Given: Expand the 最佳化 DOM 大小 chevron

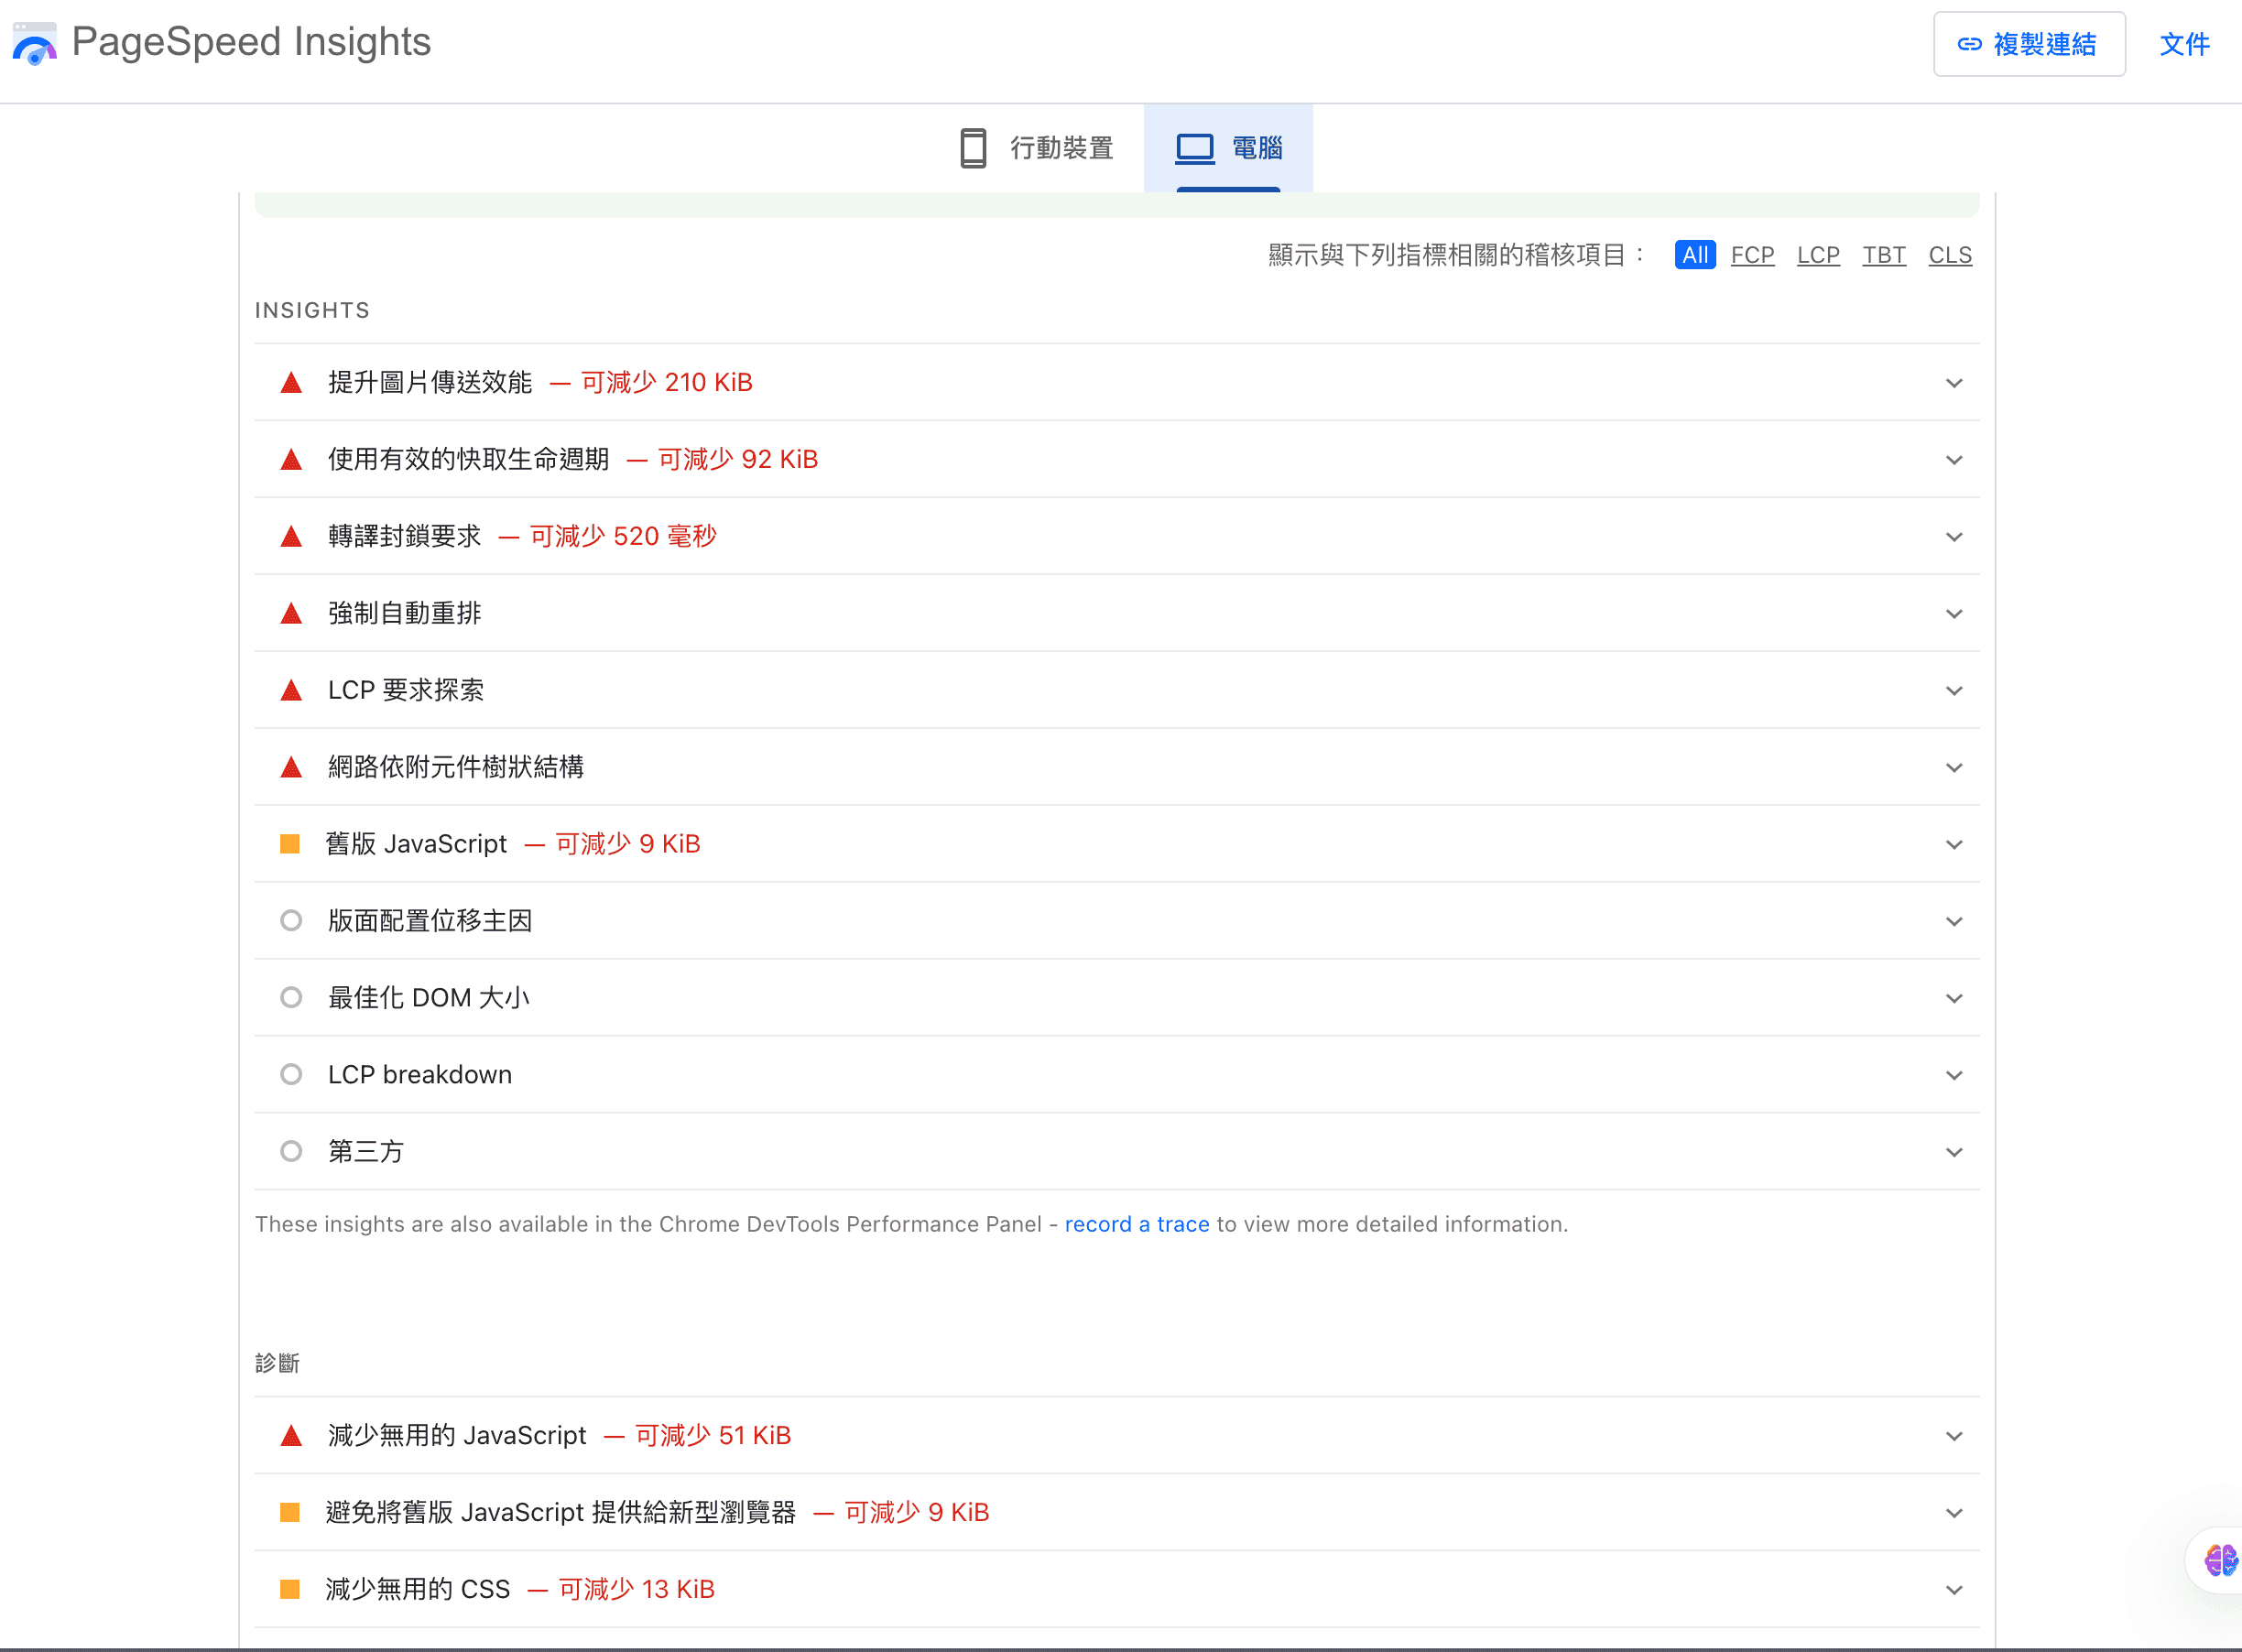Looking at the screenshot, I should pyautogui.click(x=1954, y=999).
